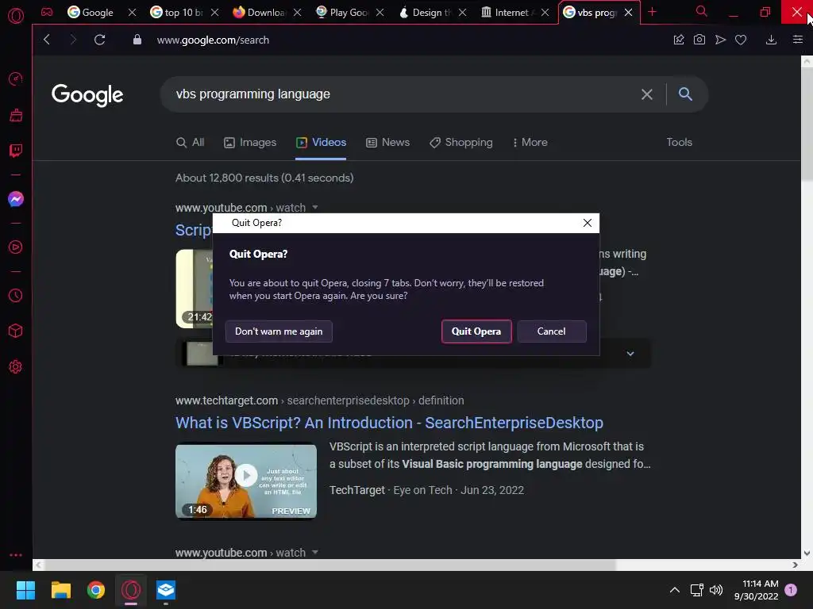813x609 pixels.
Task: Click the vertical scrollbar thumb
Action: click(x=807, y=124)
